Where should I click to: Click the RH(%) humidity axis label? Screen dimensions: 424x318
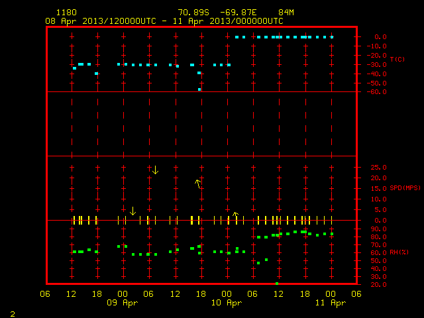[x=399, y=252]
